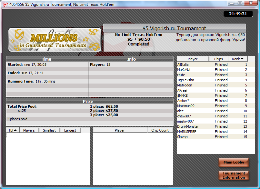
Task: Open Tournament Information
Action: pos(234,175)
